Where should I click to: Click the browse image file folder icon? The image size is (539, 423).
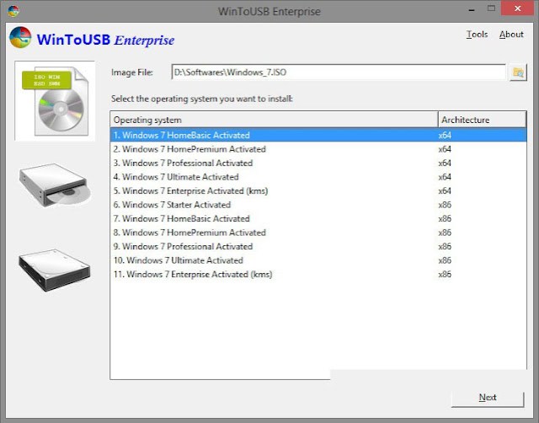[518, 72]
